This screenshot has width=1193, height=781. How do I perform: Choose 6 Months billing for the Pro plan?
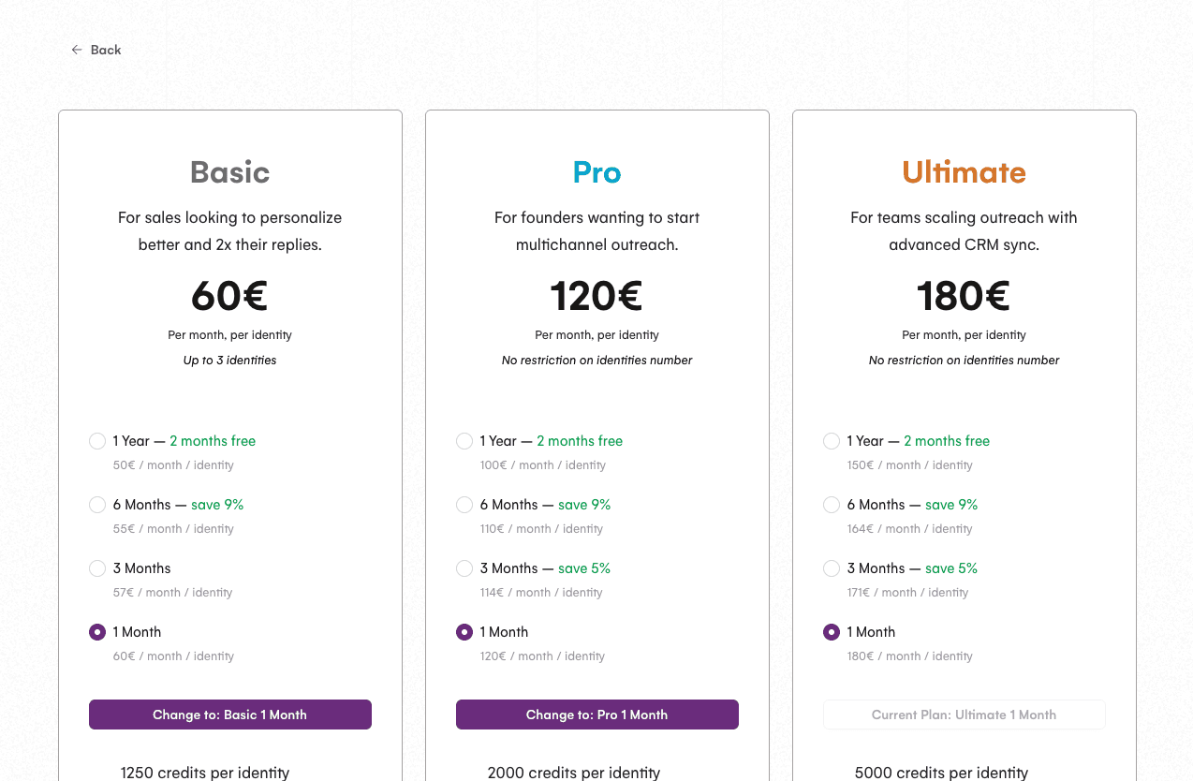[x=464, y=505]
